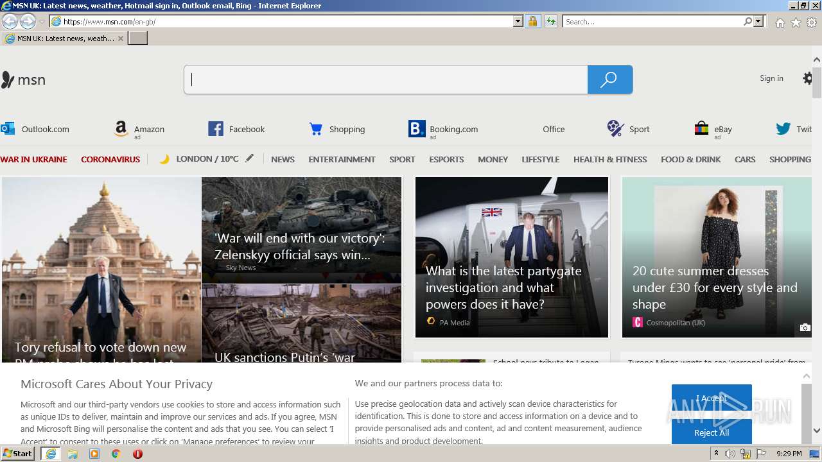822x462 pixels.
Task: Open WAR IN UKRAINE link
Action: 33,159
